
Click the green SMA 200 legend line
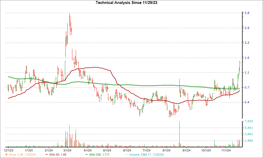click(x=87, y=155)
